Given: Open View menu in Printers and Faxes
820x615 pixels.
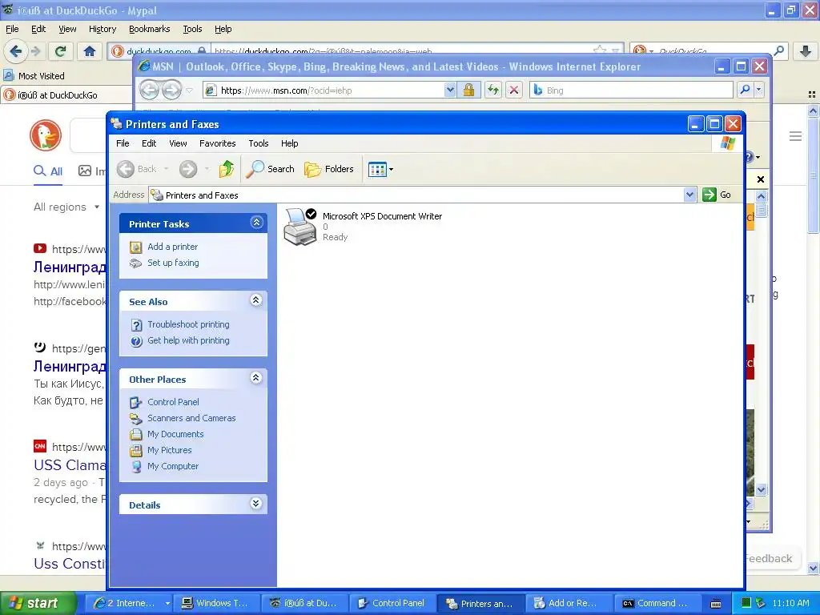Looking at the screenshot, I should point(178,143).
